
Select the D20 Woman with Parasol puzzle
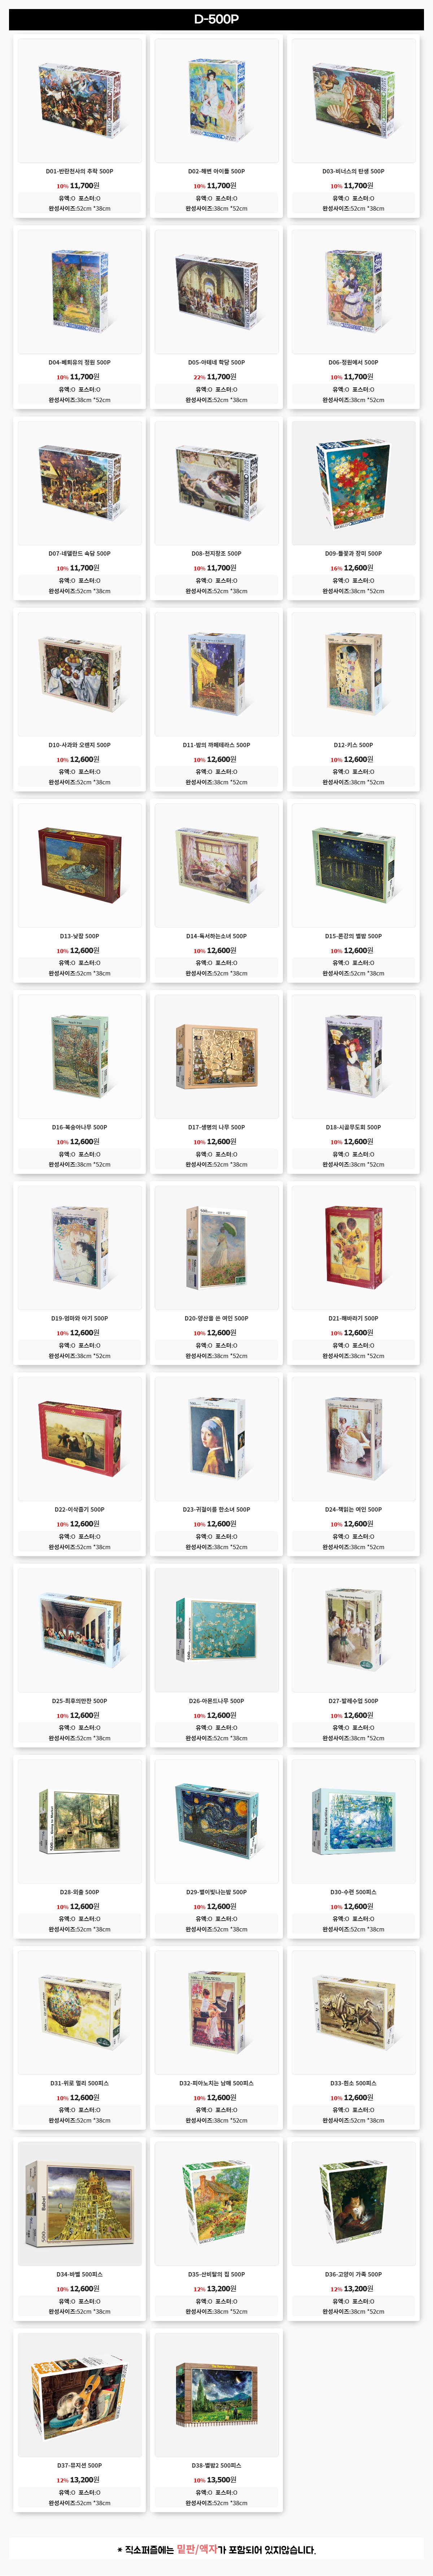(216, 1247)
